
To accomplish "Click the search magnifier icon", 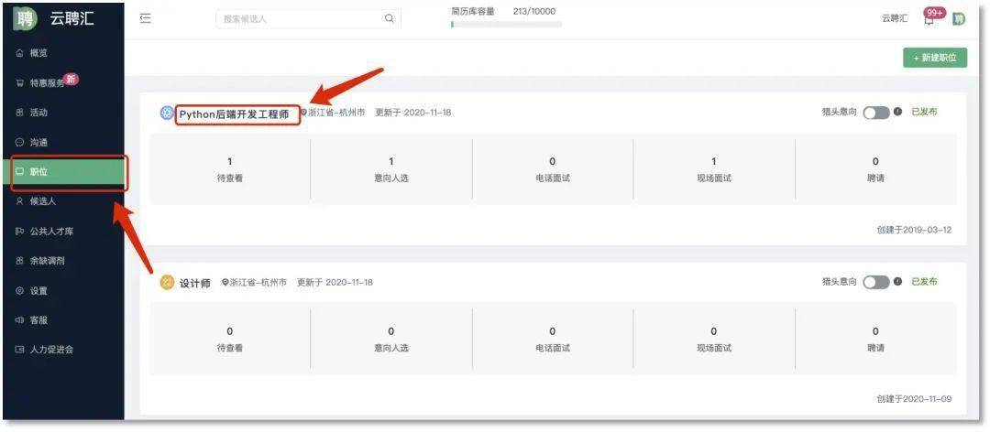I will coord(389,18).
